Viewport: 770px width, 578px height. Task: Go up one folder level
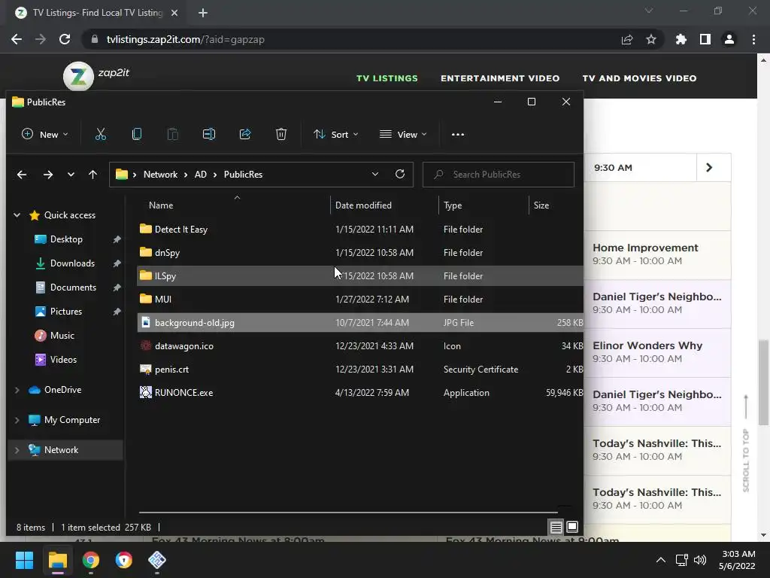(x=92, y=175)
